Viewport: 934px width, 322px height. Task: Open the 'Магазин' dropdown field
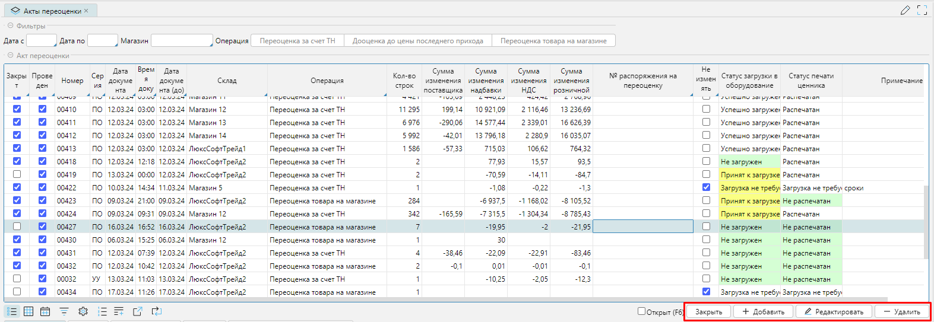[x=182, y=41]
